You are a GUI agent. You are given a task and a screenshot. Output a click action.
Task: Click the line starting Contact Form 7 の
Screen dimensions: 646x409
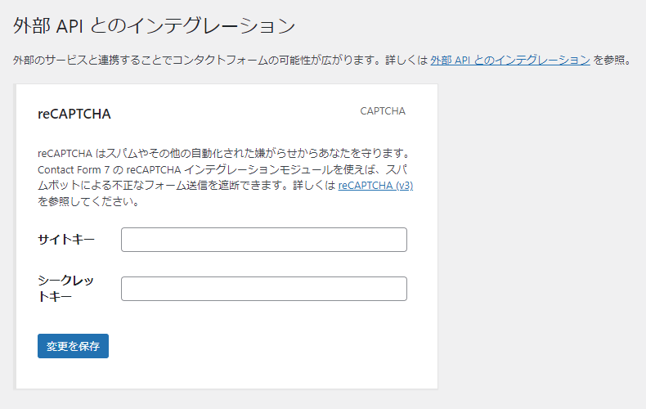tap(222, 169)
